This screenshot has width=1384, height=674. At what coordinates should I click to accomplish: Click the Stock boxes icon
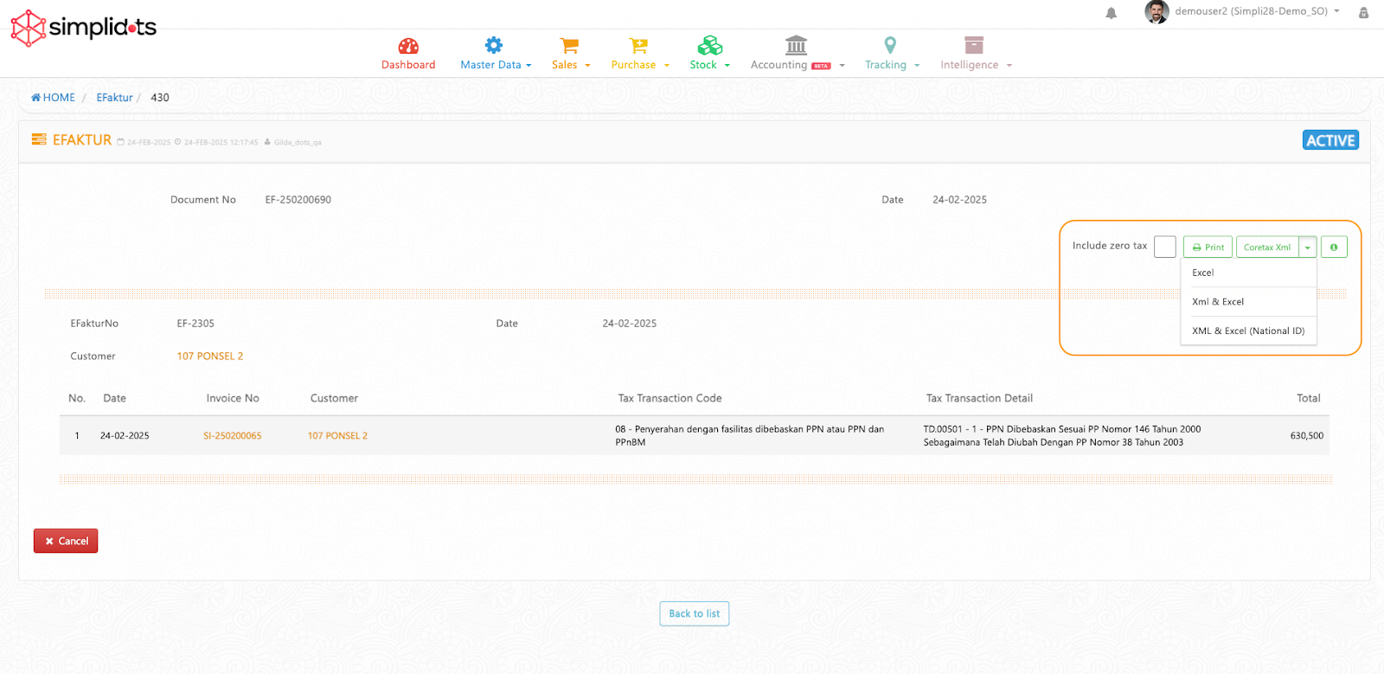point(709,45)
